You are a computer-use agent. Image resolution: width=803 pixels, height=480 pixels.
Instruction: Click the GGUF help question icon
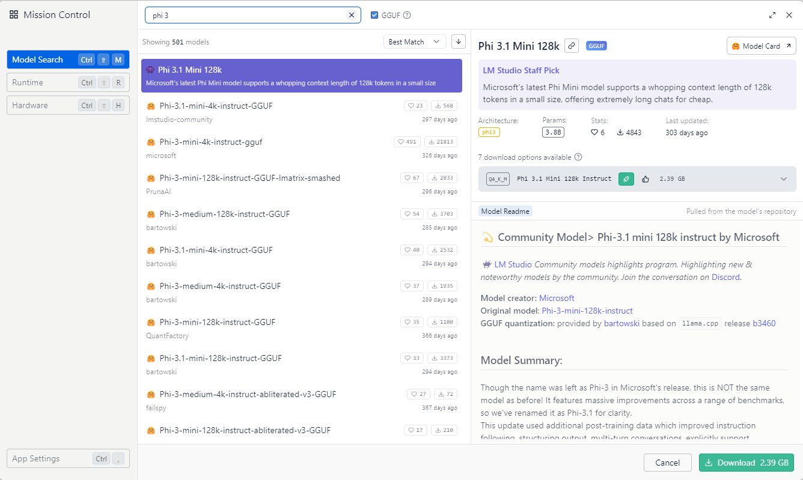(407, 15)
